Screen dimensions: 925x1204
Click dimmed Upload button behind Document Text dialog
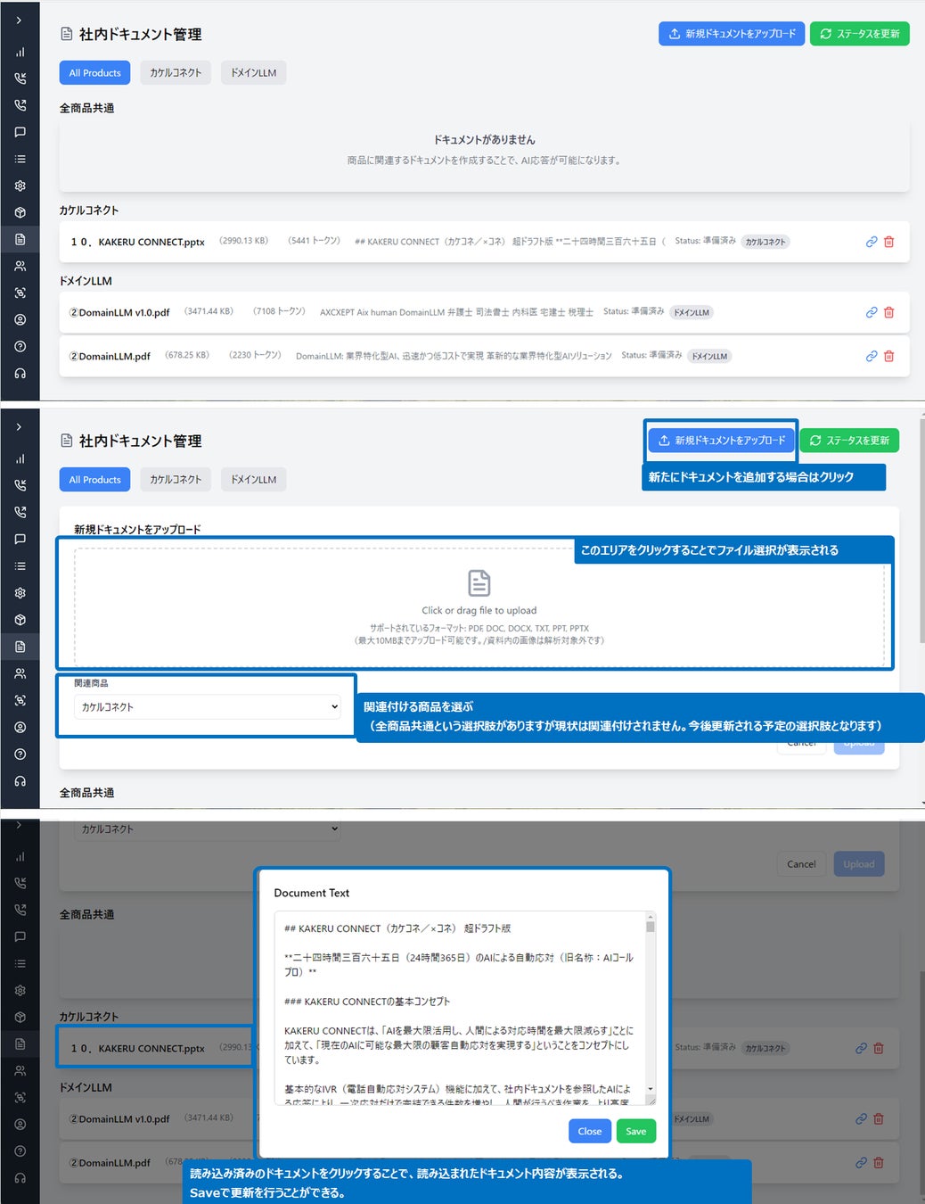coord(859,864)
